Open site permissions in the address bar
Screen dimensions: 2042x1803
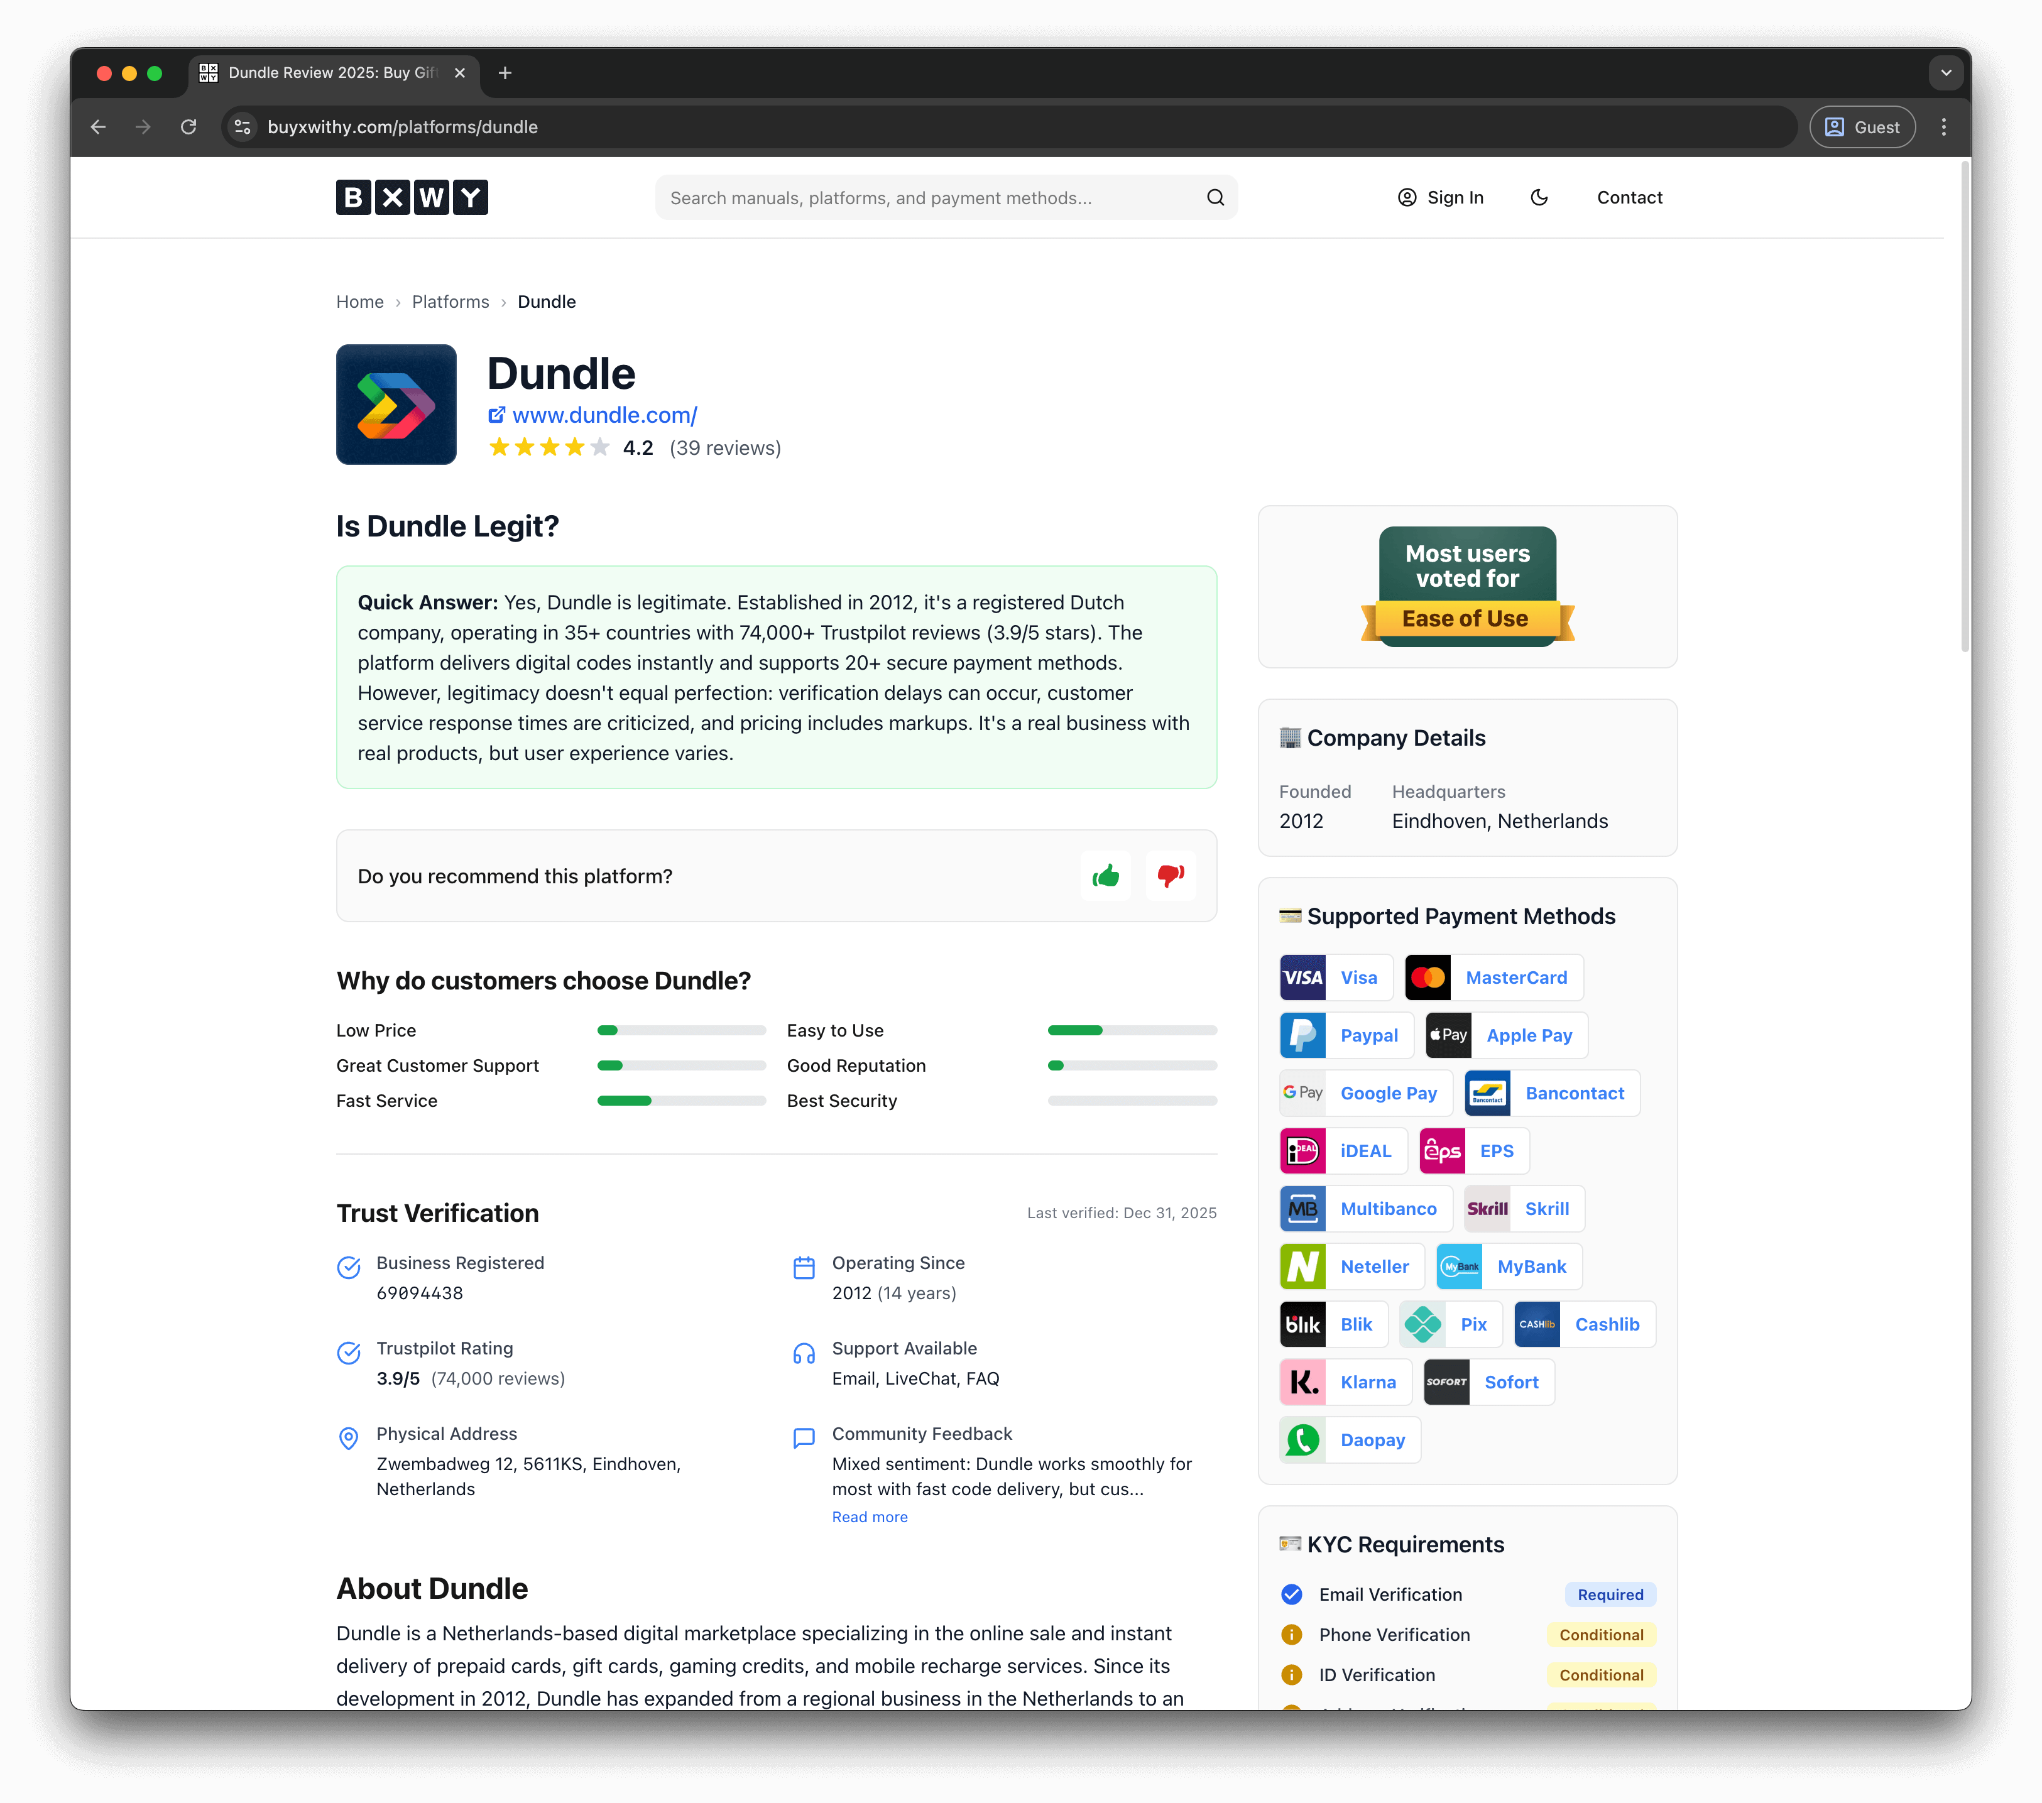point(242,127)
